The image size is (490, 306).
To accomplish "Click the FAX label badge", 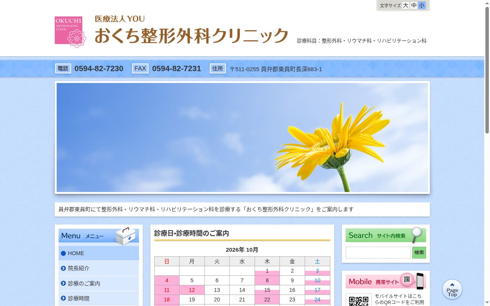I will (x=140, y=68).
